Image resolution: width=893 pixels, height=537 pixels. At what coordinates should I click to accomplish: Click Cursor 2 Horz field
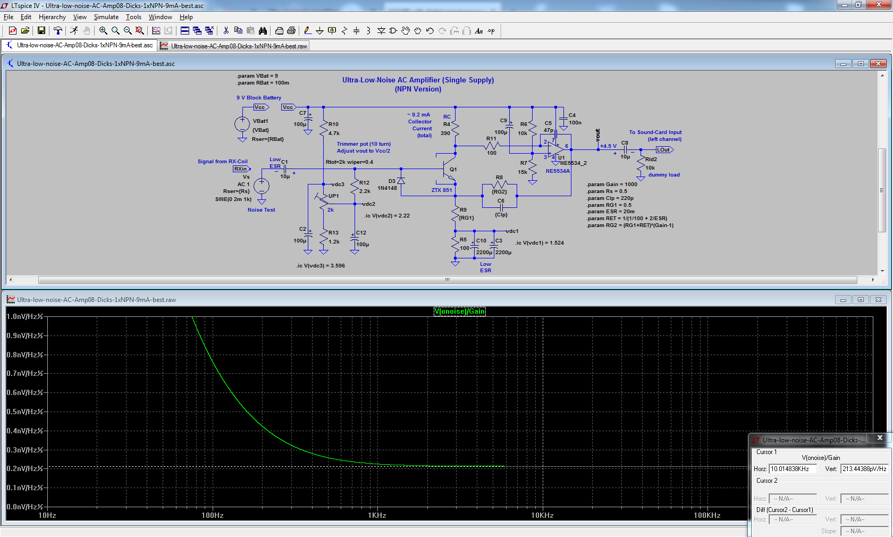(x=793, y=499)
